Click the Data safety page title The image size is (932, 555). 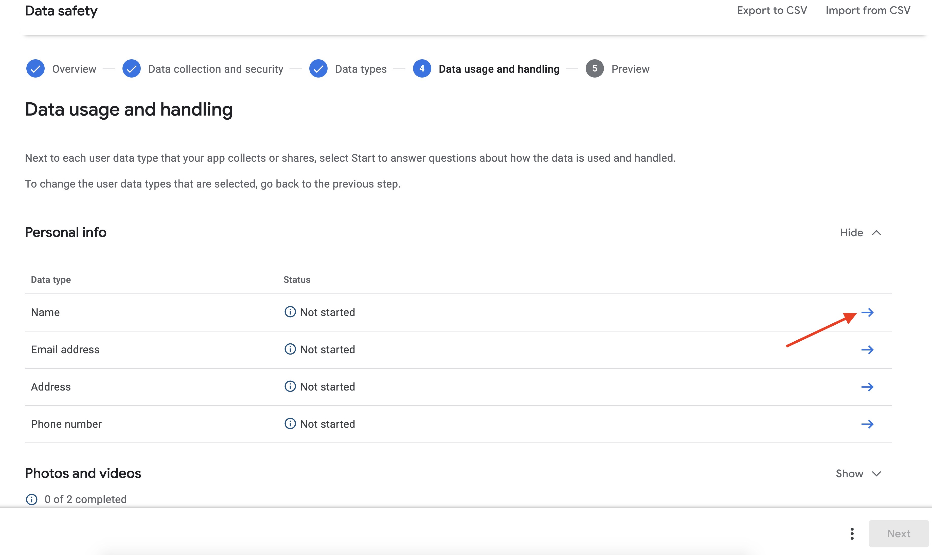(x=61, y=11)
